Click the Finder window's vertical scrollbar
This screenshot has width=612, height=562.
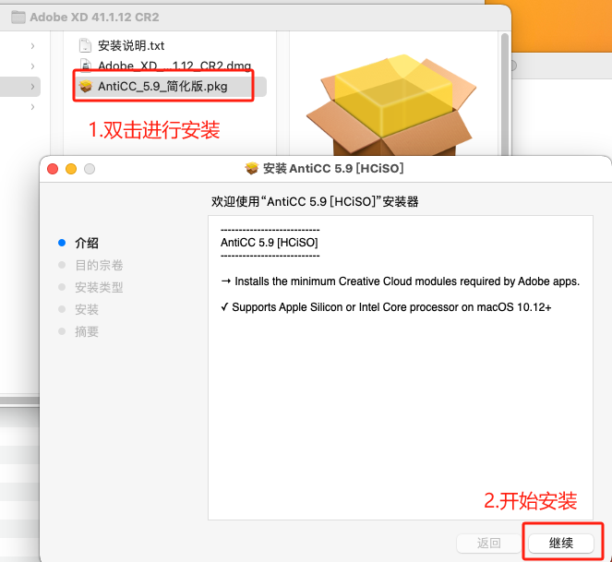pyautogui.click(x=505, y=94)
